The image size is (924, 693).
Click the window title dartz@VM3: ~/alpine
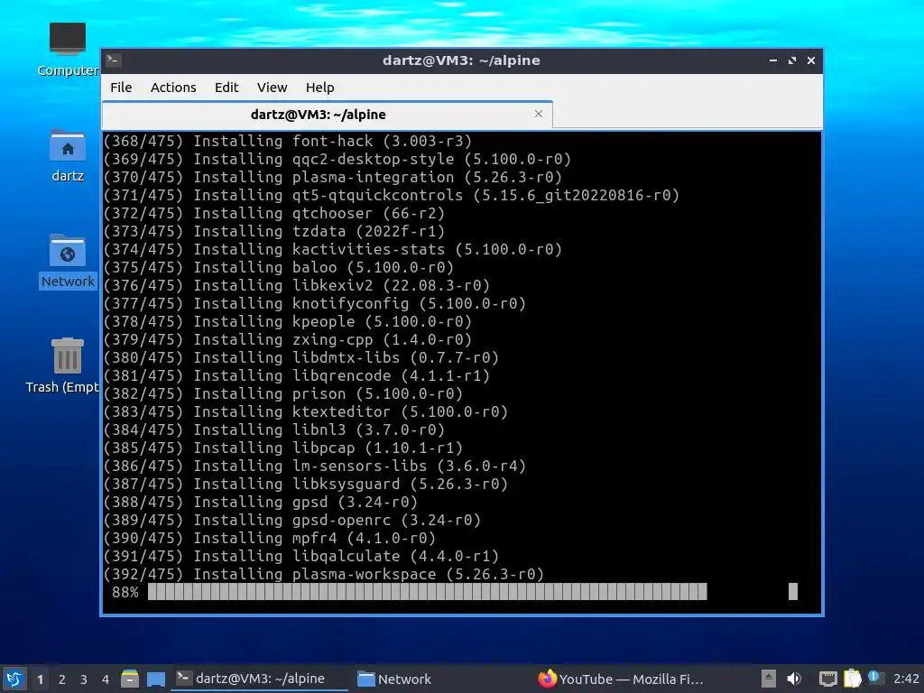(461, 60)
